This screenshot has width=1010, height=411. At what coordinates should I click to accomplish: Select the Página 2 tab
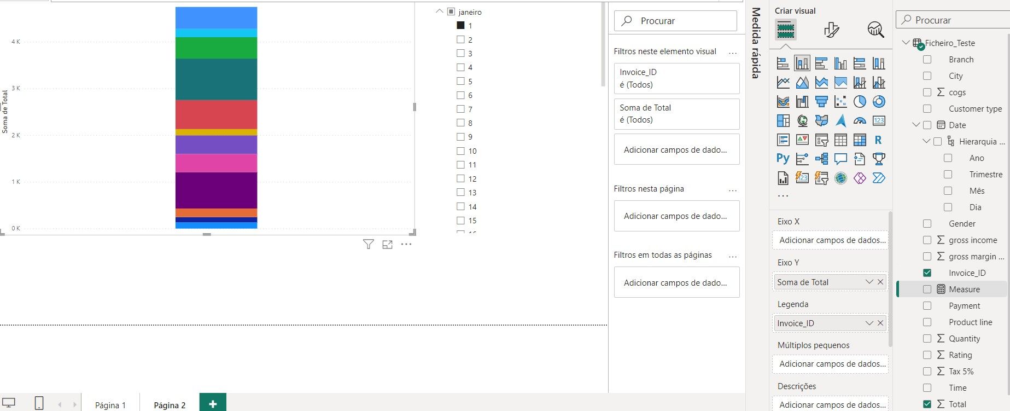170,405
